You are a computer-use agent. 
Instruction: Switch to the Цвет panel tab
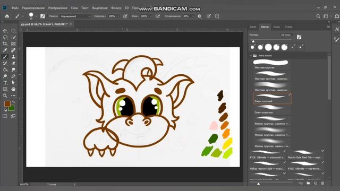pos(253,27)
